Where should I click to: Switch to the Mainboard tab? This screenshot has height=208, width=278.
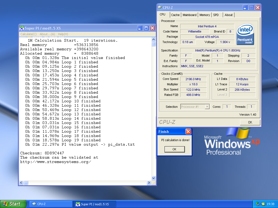(x=189, y=15)
